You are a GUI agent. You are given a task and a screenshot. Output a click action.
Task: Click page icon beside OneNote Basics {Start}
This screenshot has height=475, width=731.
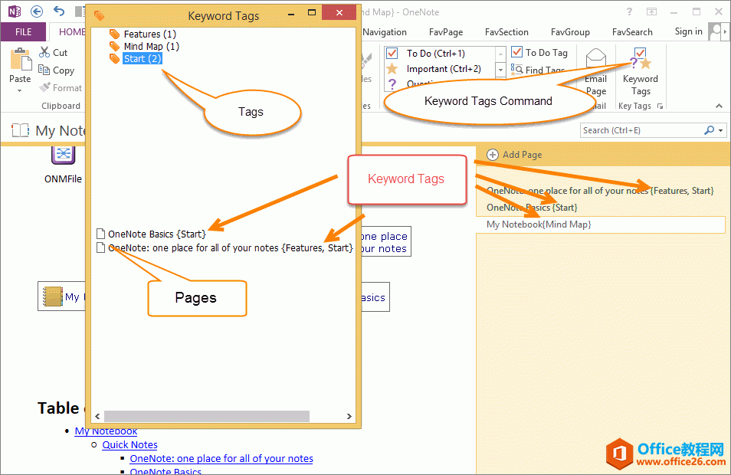[x=100, y=234]
